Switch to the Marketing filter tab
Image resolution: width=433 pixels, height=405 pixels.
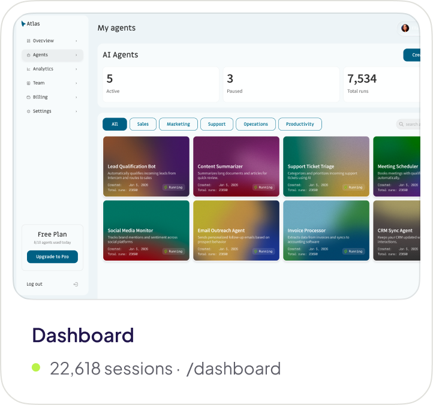pyautogui.click(x=178, y=124)
